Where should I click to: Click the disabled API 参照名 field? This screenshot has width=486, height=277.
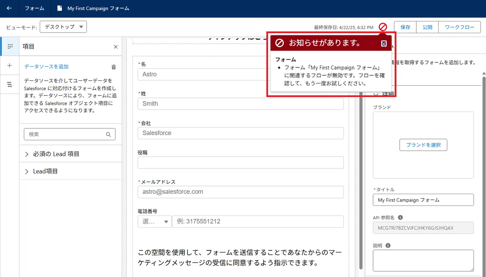423,228
